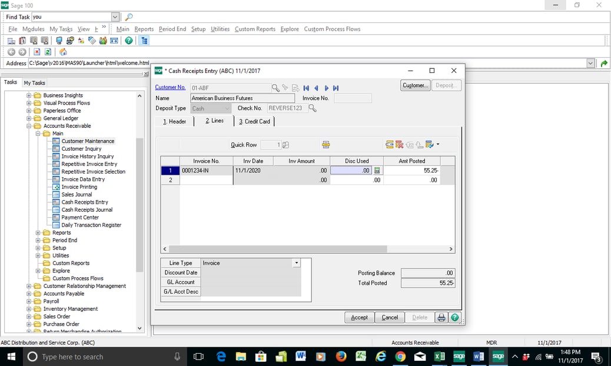
Task: Select the insert row icon in grid toolbar
Action: point(389,144)
